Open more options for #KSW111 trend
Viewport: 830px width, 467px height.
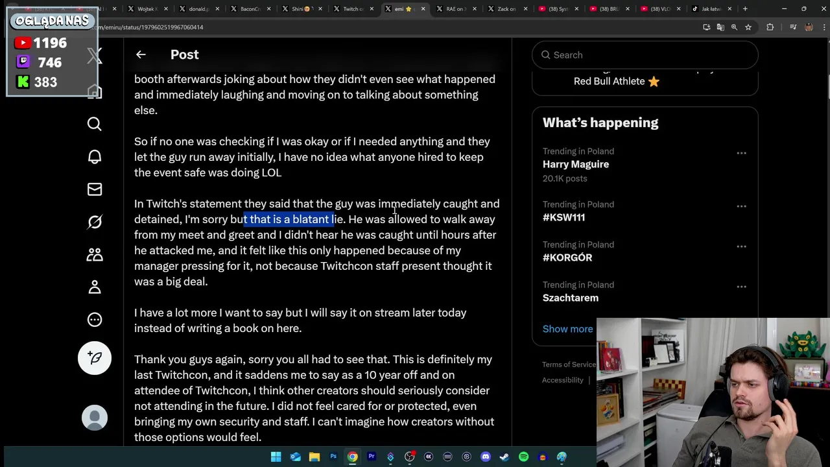(741, 207)
